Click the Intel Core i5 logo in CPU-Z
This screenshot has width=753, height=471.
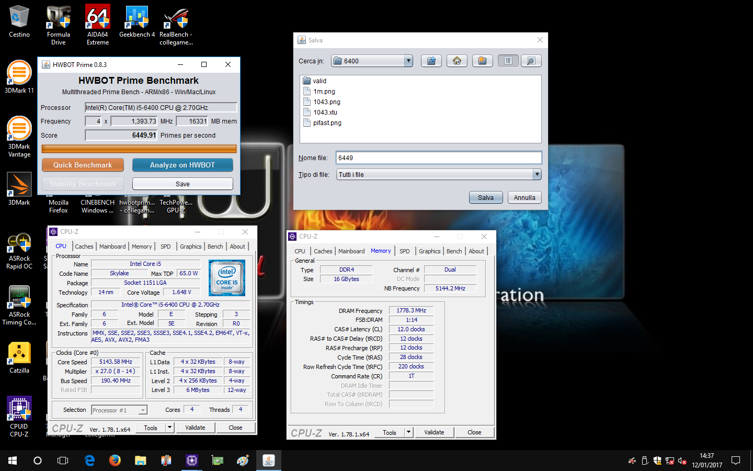coord(227,278)
